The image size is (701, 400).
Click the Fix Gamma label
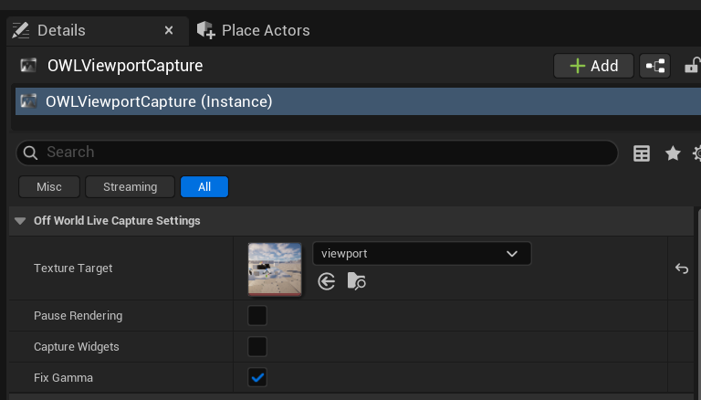click(64, 378)
